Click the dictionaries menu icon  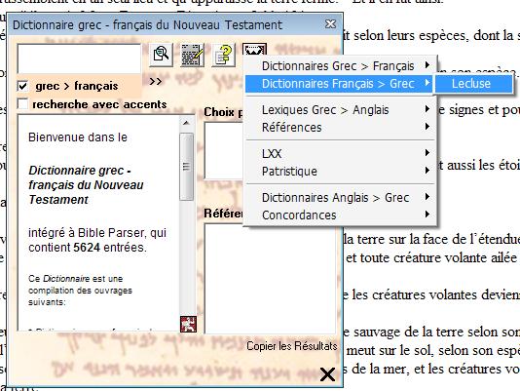coord(254,50)
